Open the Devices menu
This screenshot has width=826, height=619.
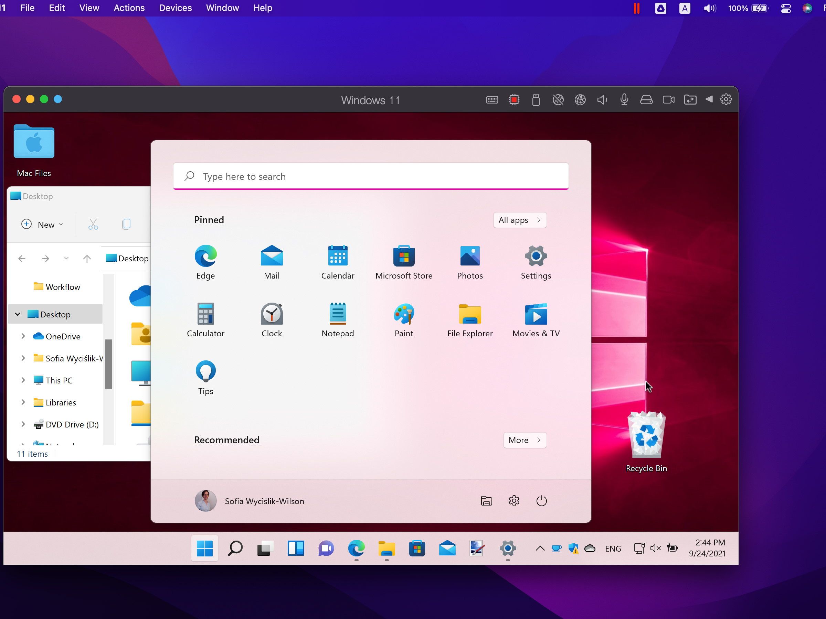[x=175, y=8]
